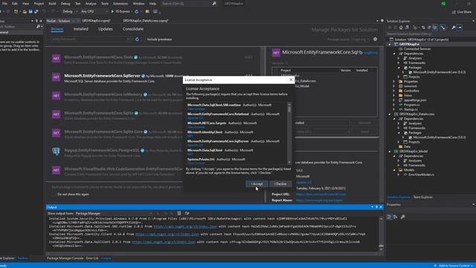Switch to the Team Explorer tab

(423, 197)
